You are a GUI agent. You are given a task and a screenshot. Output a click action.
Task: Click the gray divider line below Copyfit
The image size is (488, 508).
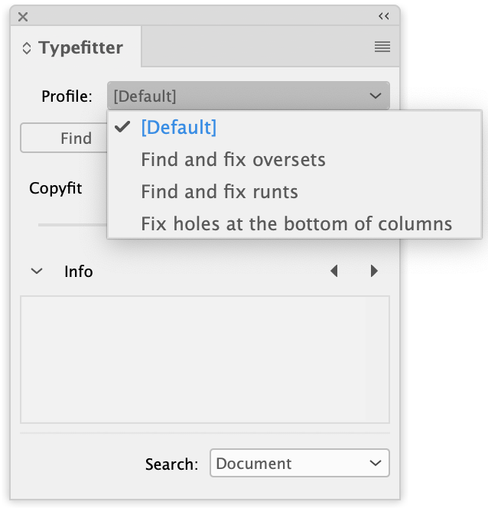[73, 224]
